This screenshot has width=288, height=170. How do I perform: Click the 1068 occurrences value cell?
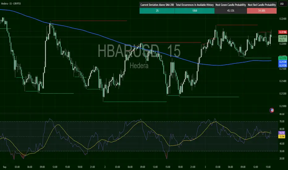click(x=194, y=11)
